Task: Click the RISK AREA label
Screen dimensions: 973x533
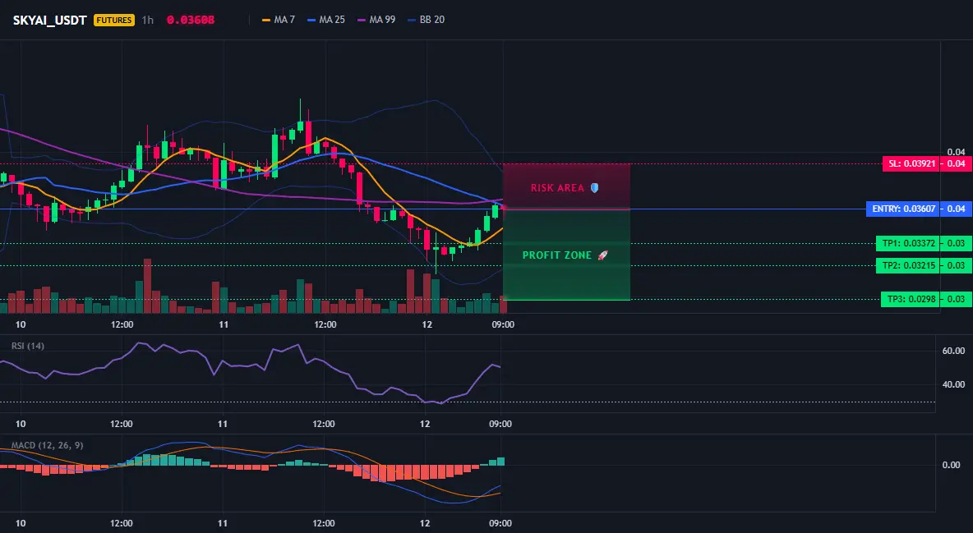Action: [557, 188]
